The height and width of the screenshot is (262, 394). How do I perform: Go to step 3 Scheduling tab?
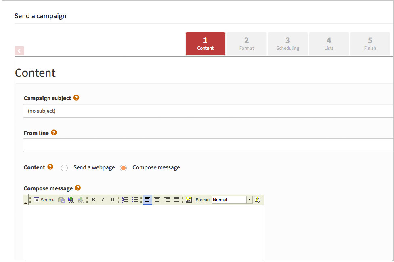[288, 44]
